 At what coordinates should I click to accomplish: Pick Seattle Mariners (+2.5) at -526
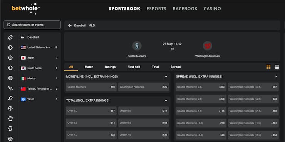click(x=201, y=135)
